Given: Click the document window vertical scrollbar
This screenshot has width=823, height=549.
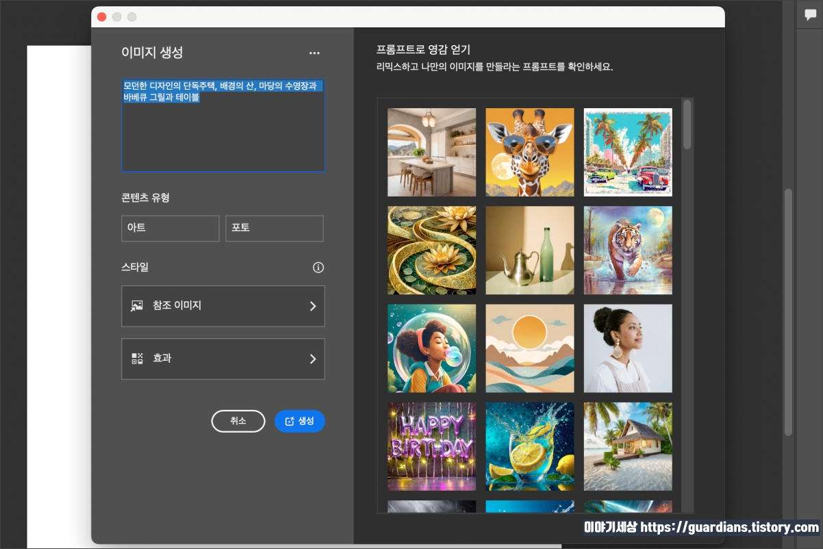Looking at the screenshot, I should tap(788, 311).
